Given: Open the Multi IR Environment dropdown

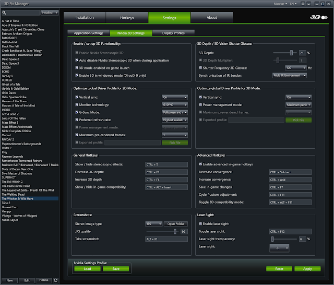Looking at the screenshot, I should click(x=290, y=75).
